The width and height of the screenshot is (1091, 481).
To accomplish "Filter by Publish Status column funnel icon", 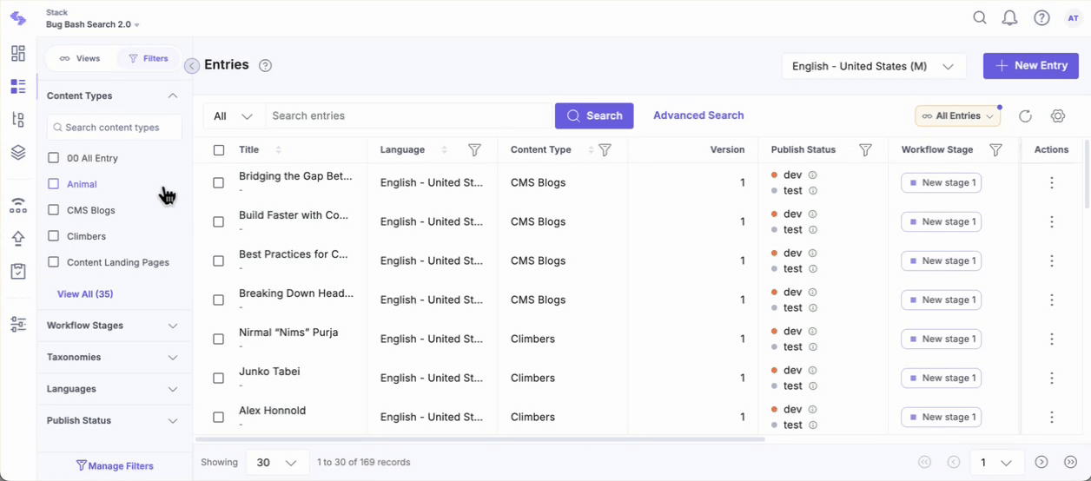I will click(x=865, y=150).
